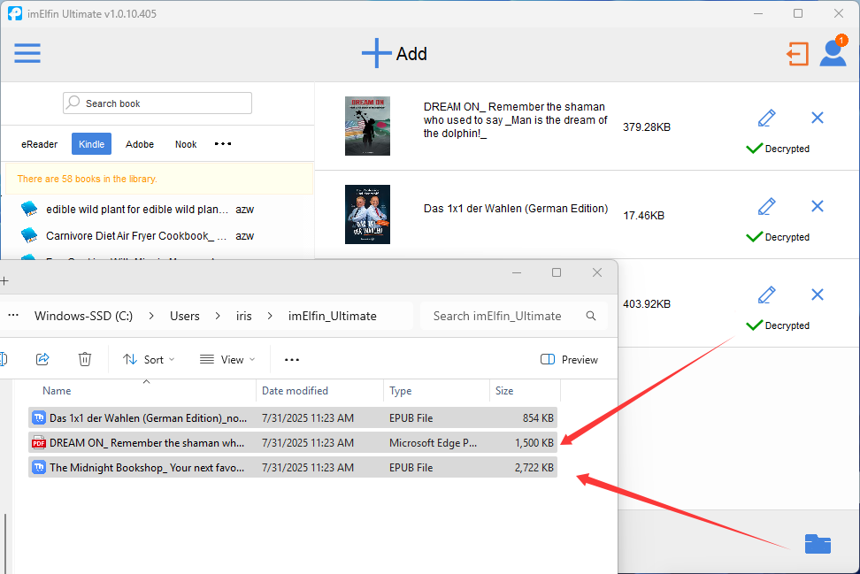Toggle the Preview pane
Screen dimensions: 860x574
pyautogui.click(x=569, y=360)
